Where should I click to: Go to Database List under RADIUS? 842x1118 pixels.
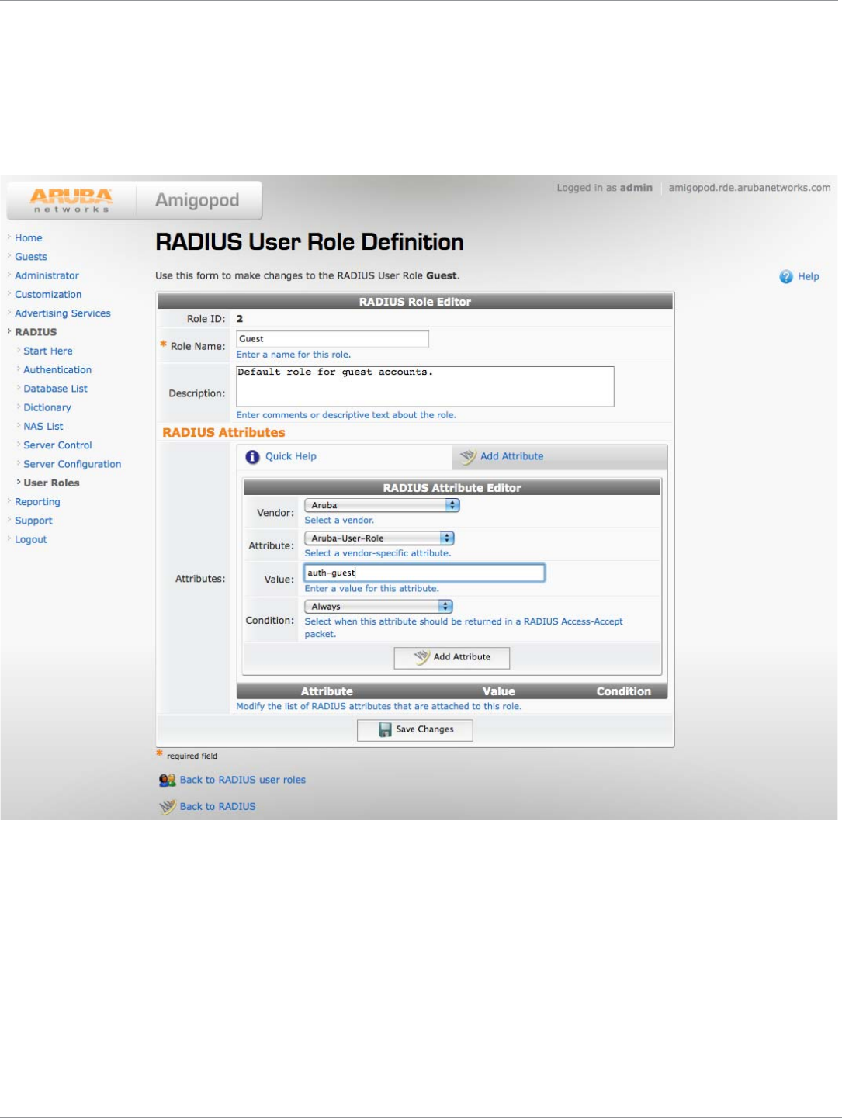(x=55, y=389)
